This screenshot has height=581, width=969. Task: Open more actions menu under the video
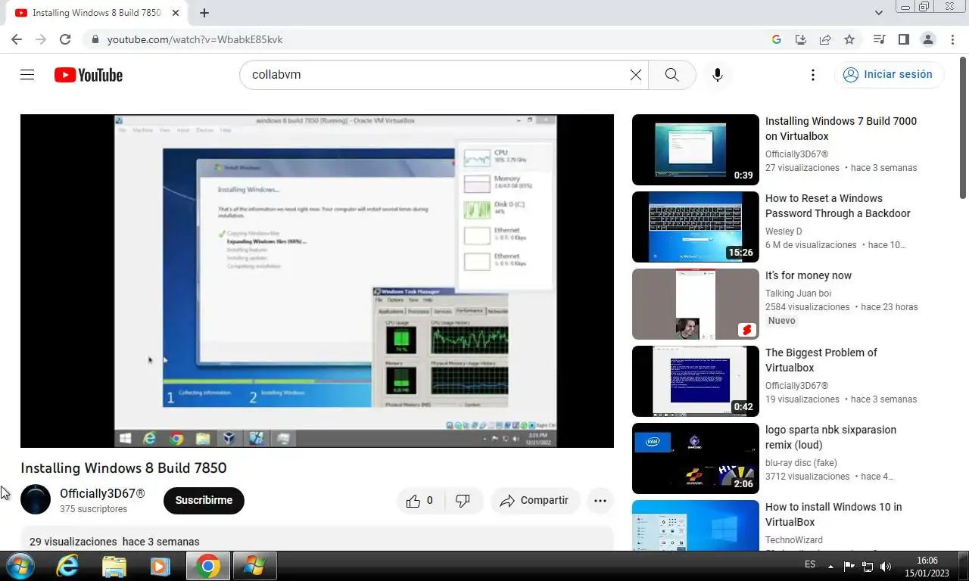tap(600, 500)
